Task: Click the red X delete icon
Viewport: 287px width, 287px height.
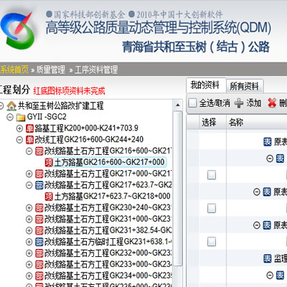Action: click(272, 103)
